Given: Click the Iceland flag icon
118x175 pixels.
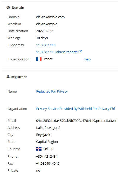Looking at the screenshot, I should click(39, 149).
